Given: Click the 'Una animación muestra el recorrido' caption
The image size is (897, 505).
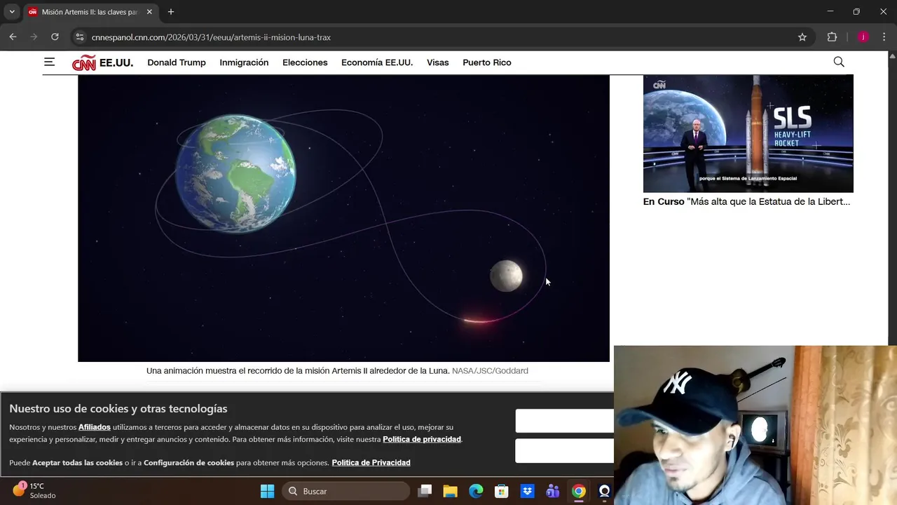Looking at the screenshot, I should (x=298, y=370).
